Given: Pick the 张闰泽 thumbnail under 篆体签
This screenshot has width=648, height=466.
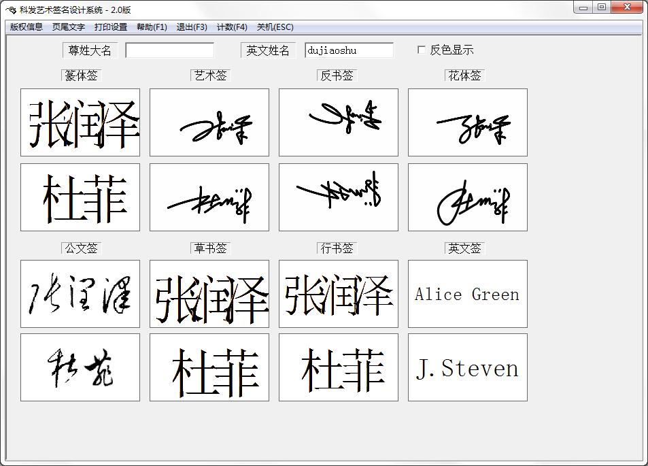Looking at the screenshot, I should pos(80,122).
